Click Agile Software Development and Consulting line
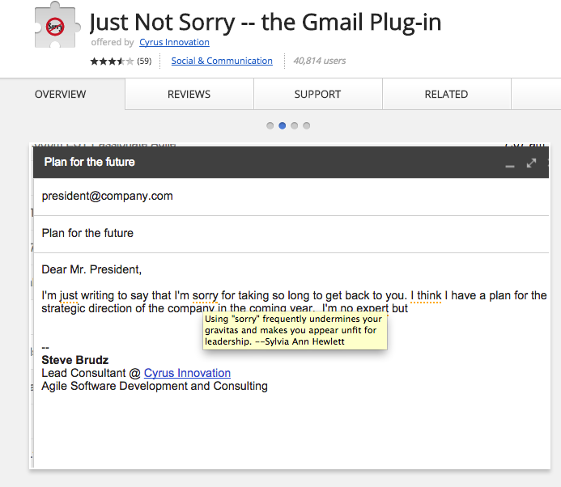 155,386
